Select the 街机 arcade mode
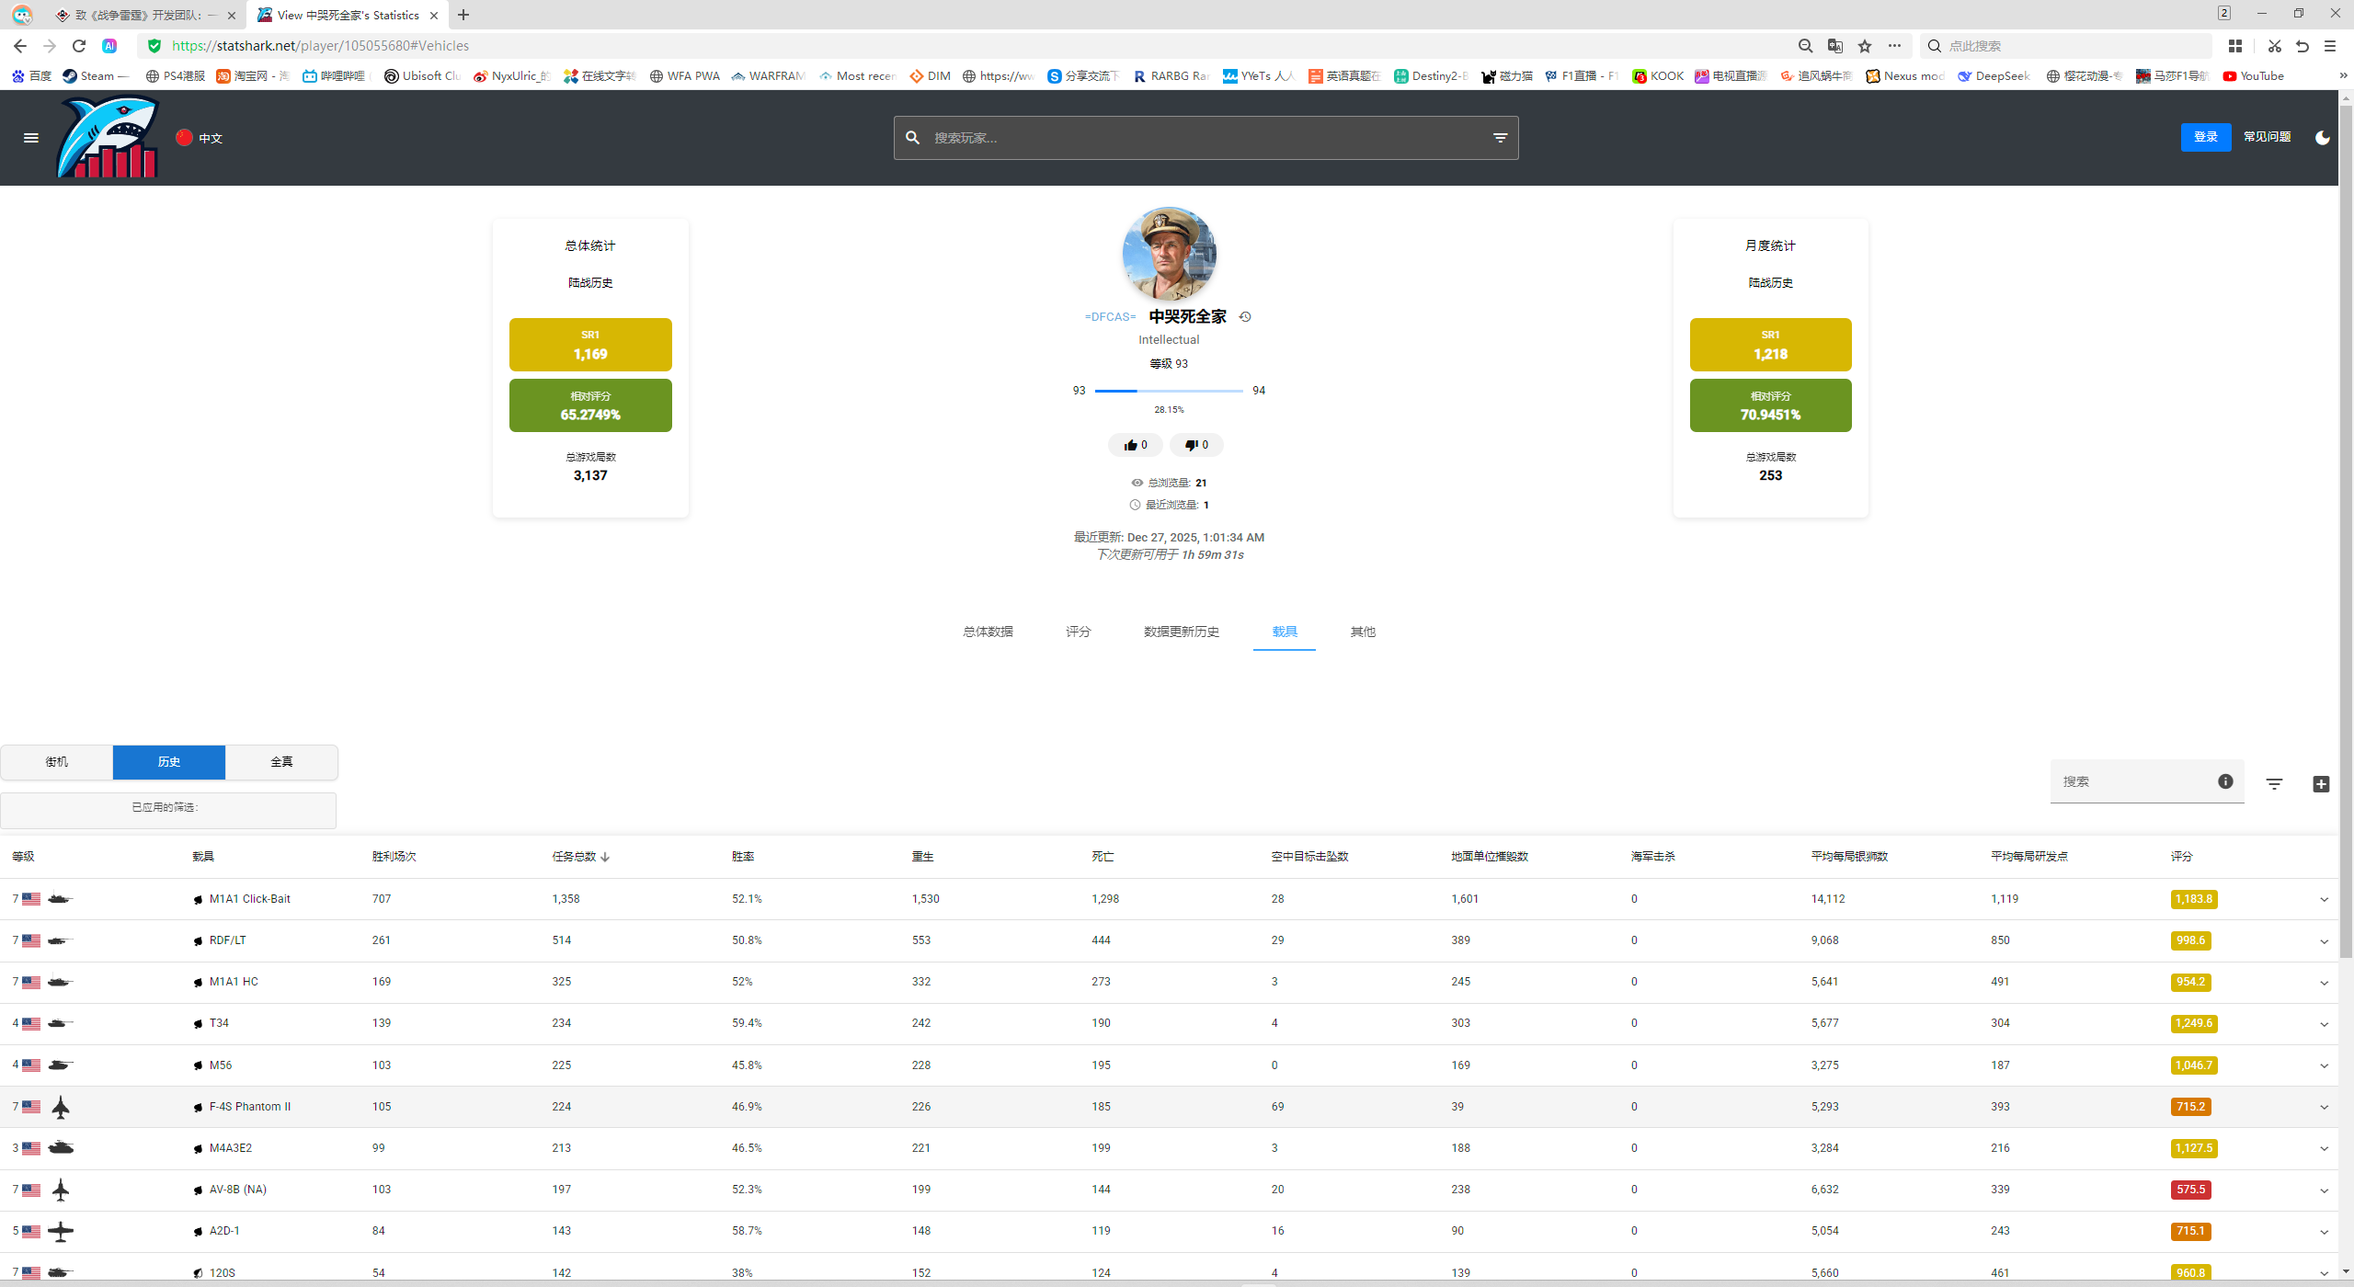Viewport: 2354px width, 1287px height. pyautogui.click(x=57, y=762)
